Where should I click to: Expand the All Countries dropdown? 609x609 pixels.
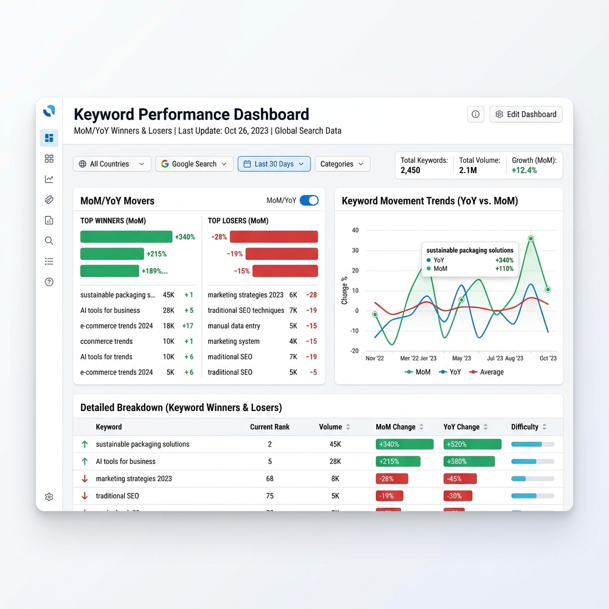tap(112, 164)
